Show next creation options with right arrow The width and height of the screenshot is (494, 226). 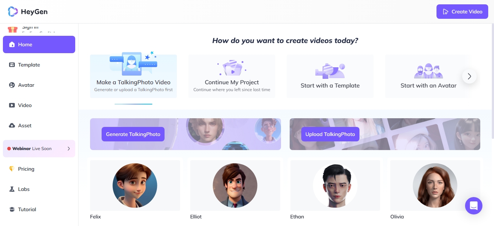[x=469, y=76]
